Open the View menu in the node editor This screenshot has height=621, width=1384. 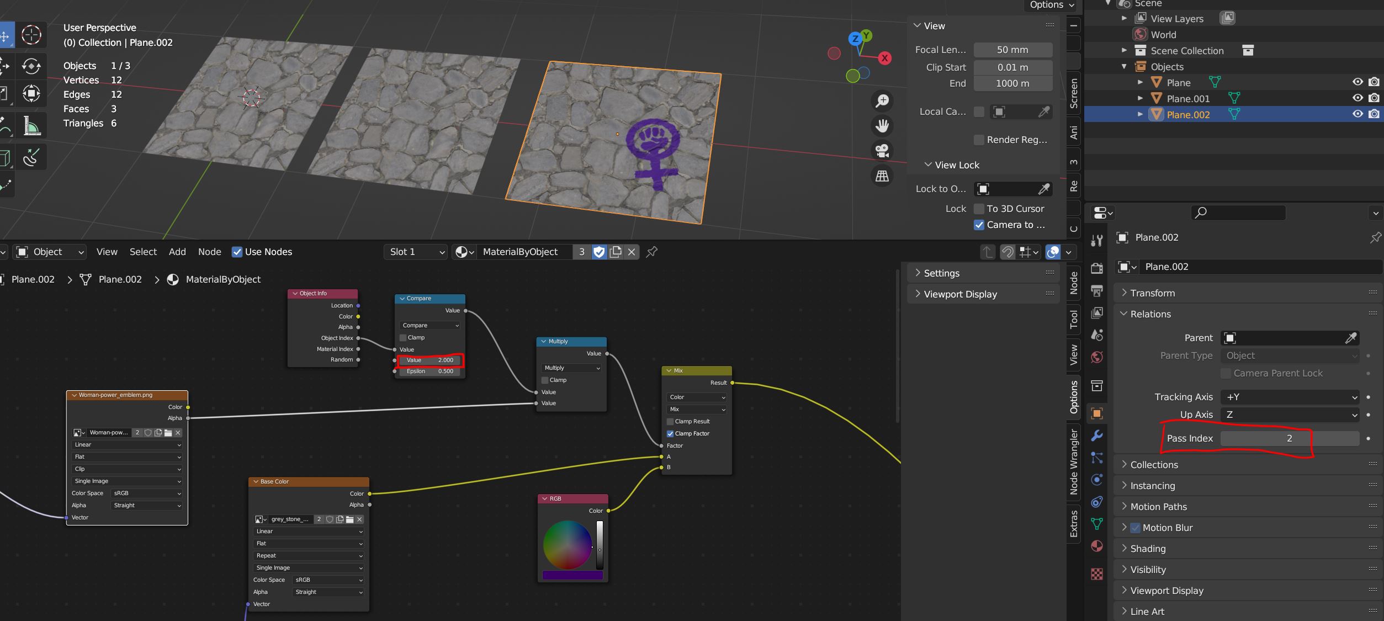coord(107,252)
